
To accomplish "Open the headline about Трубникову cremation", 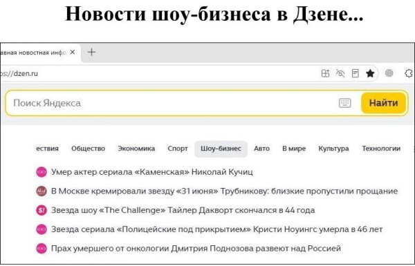I will click(x=224, y=191).
